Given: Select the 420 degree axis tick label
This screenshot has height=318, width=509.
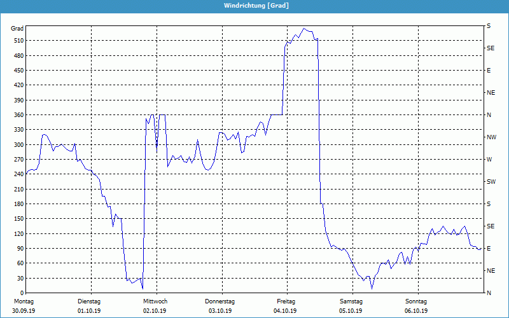Looking at the screenshot, I should (19, 85).
